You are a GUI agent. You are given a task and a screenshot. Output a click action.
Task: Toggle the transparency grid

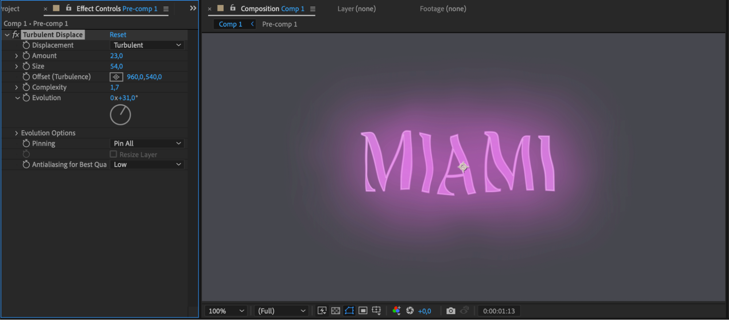336,311
